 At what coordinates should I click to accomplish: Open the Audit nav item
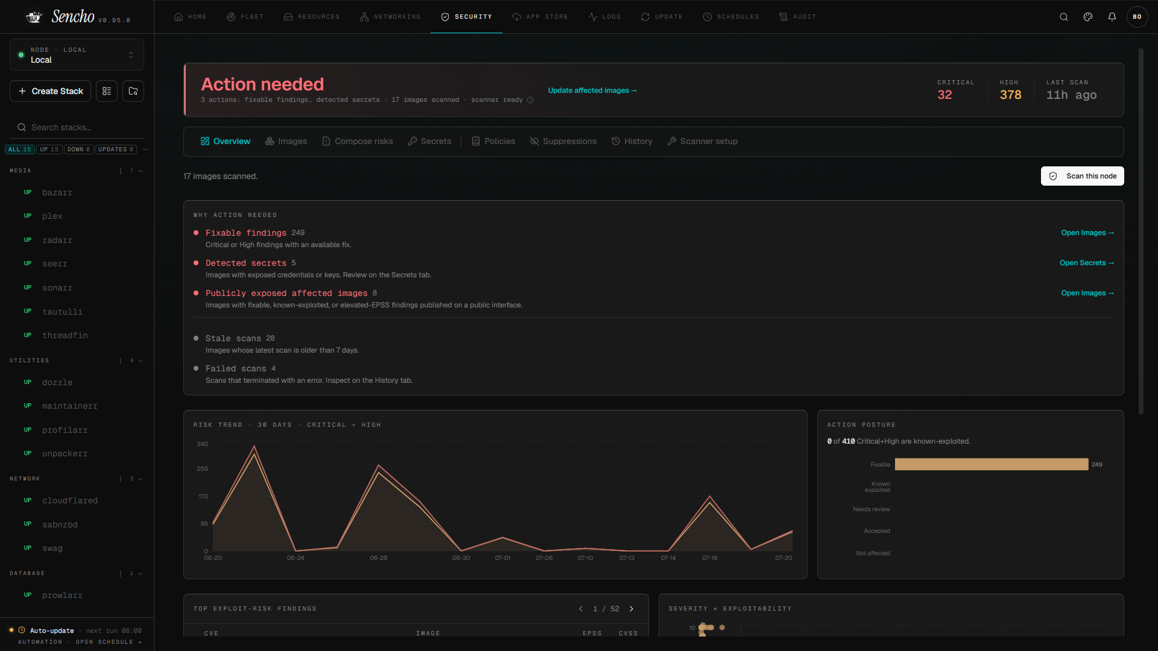[797, 17]
